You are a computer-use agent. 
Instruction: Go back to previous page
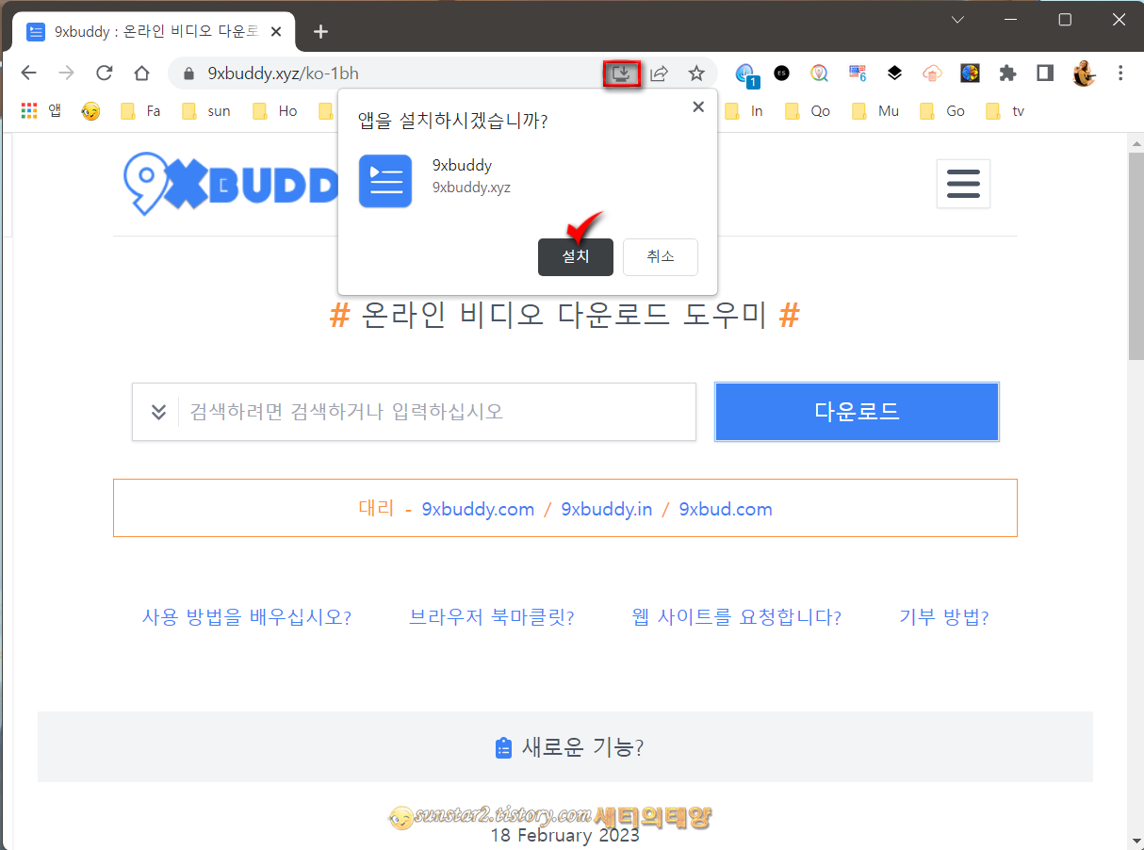click(x=29, y=73)
